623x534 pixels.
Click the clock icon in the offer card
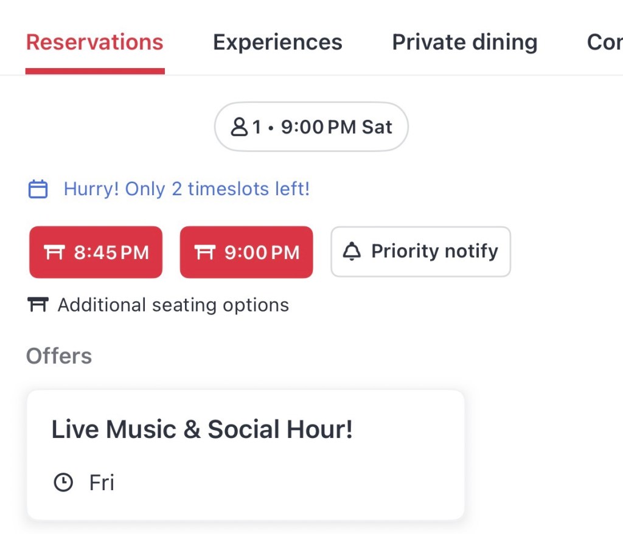[x=63, y=483]
